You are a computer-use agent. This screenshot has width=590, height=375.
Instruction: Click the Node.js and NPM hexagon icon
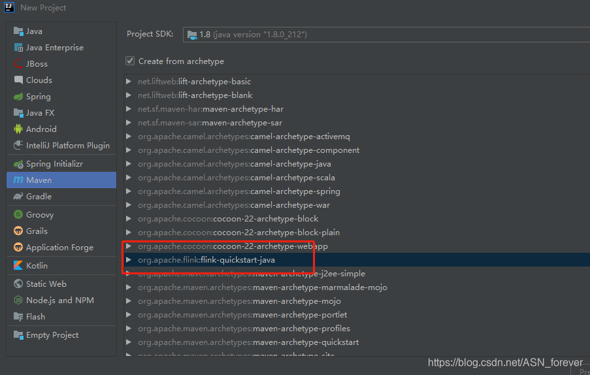click(18, 300)
